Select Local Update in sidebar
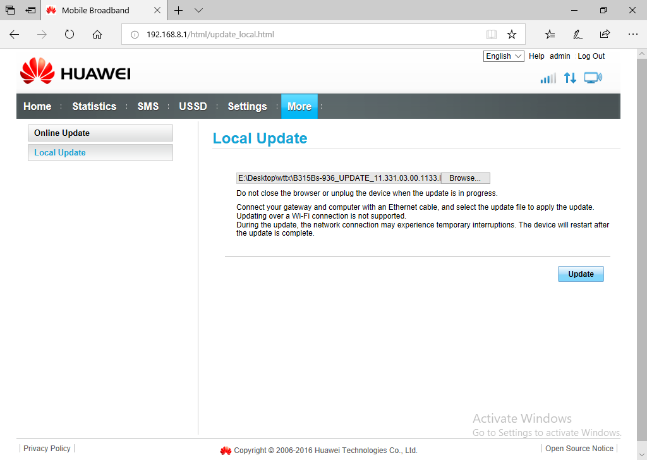The image size is (647, 460). coord(100,153)
